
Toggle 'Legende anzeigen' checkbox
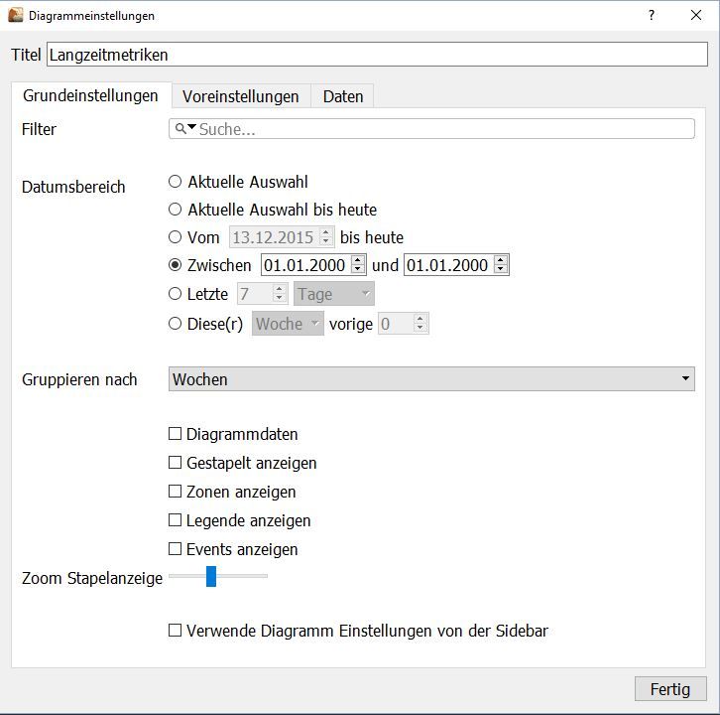point(176,520)
